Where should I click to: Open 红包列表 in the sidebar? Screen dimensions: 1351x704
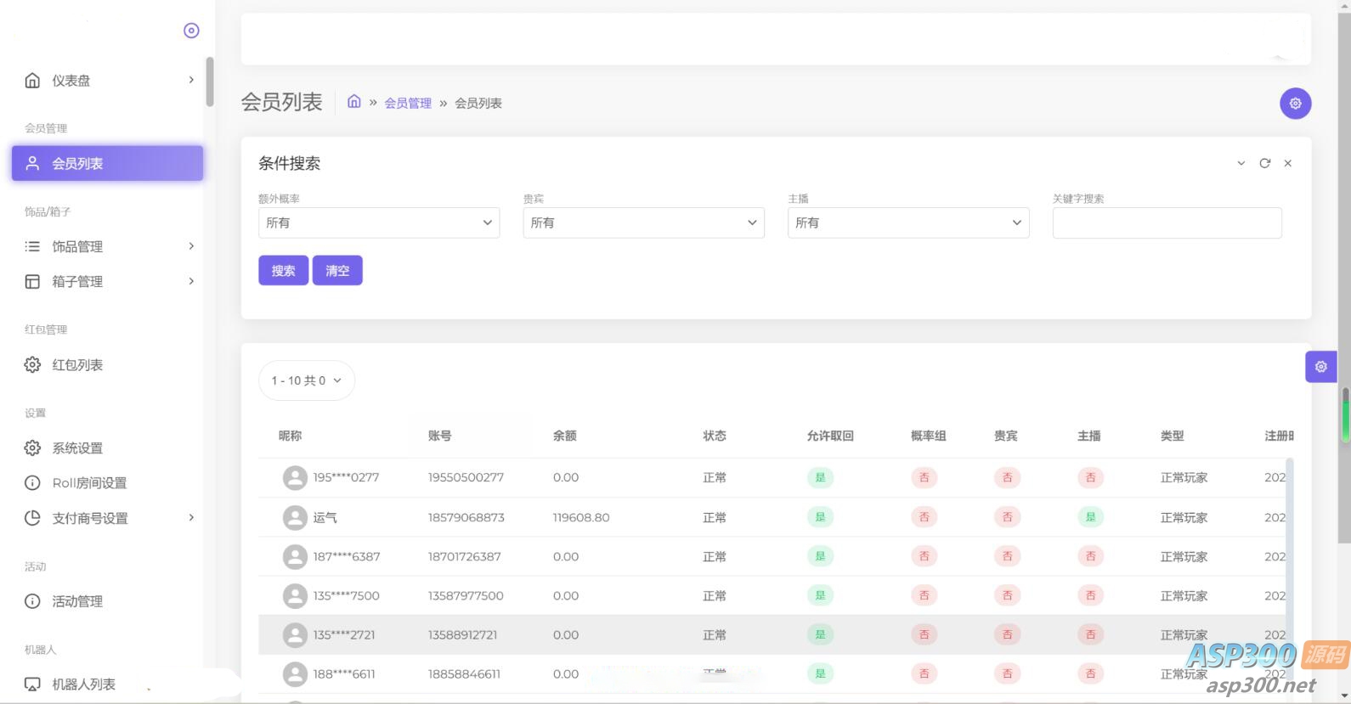tap(77, 365)
